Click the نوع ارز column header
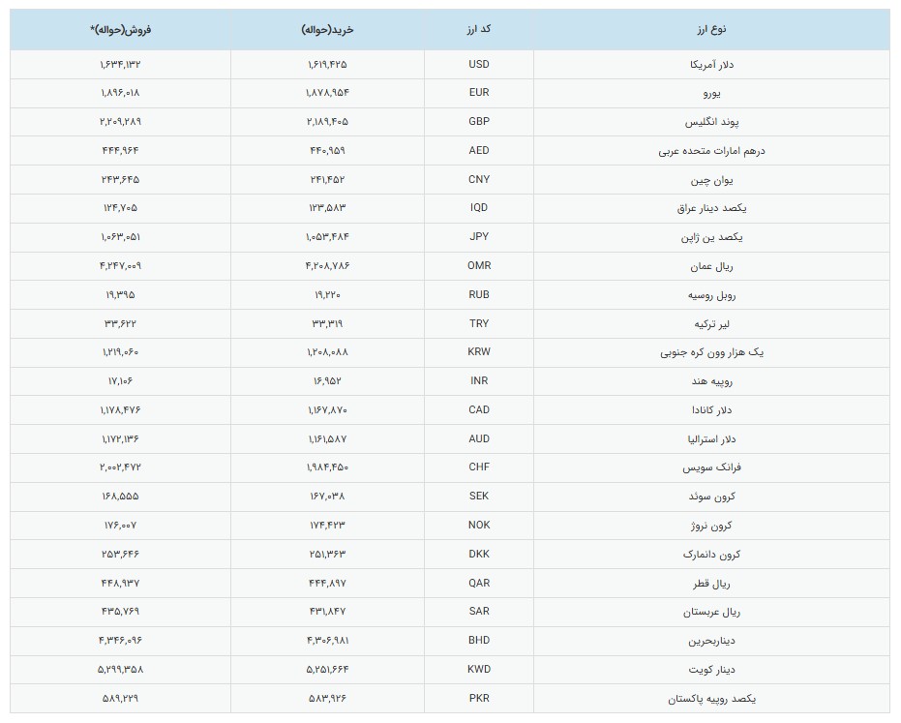 point(711,29)
